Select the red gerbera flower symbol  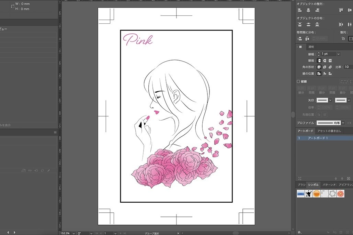(x=341, y=193)
